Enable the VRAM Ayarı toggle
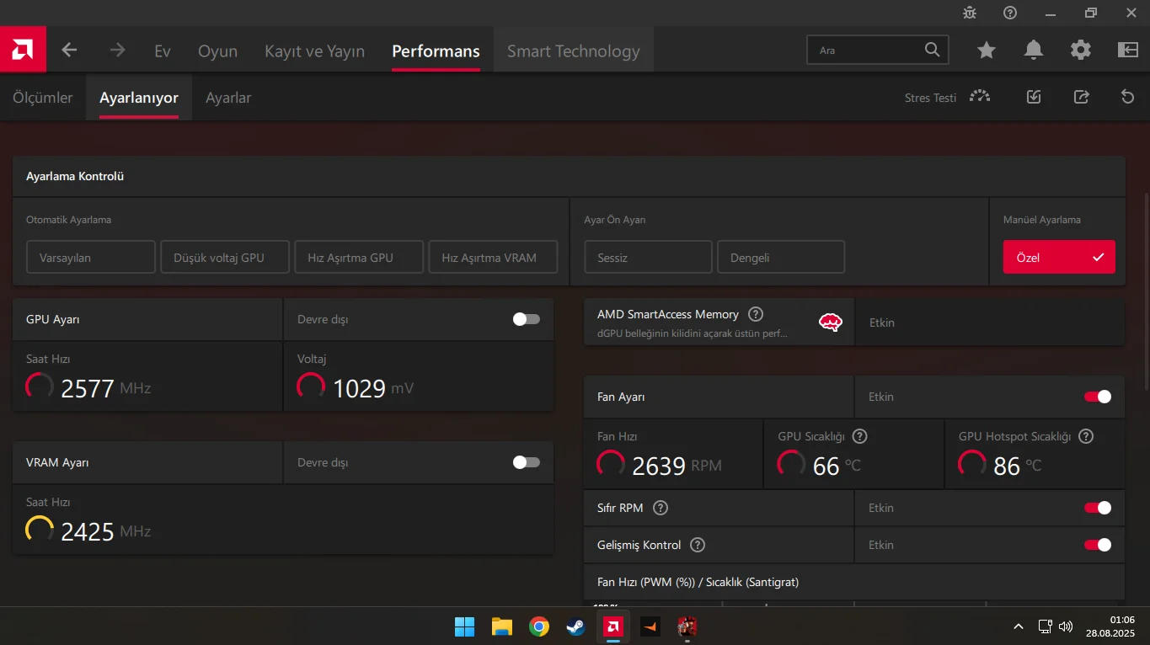The width and height of the screenshot is (1150, 645). pos(527,462)
